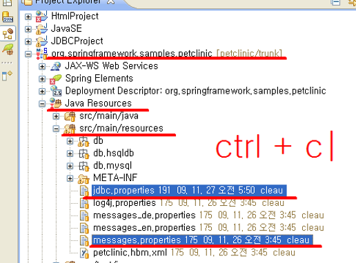This screenshot has height=263, width=356.
Task: Click the messages_de.properties file icon
Action: 84,215
